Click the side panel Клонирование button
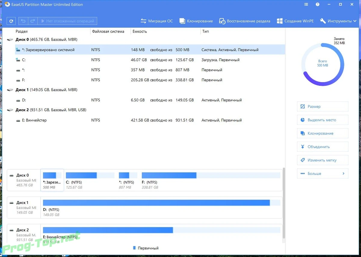 coord(322,133)
